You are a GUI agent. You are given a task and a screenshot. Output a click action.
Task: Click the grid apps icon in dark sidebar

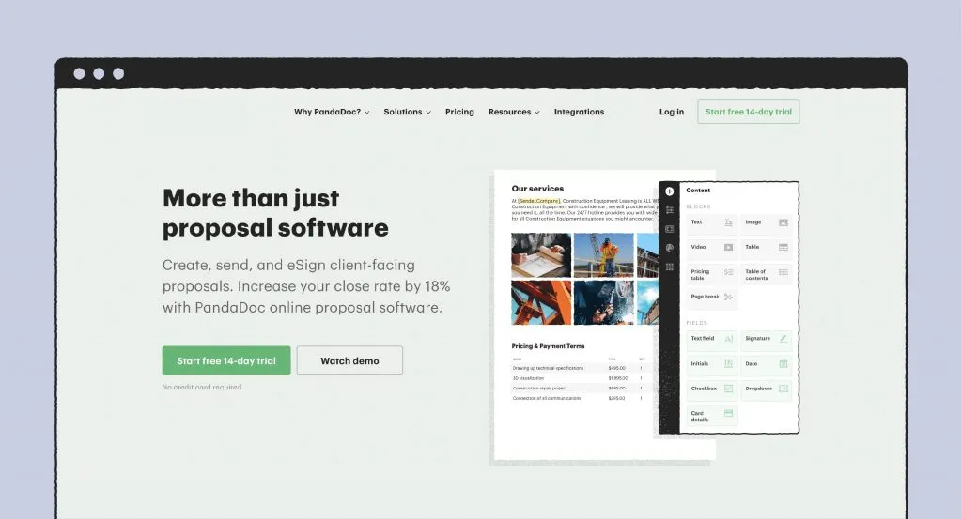[x=669, y=267]
